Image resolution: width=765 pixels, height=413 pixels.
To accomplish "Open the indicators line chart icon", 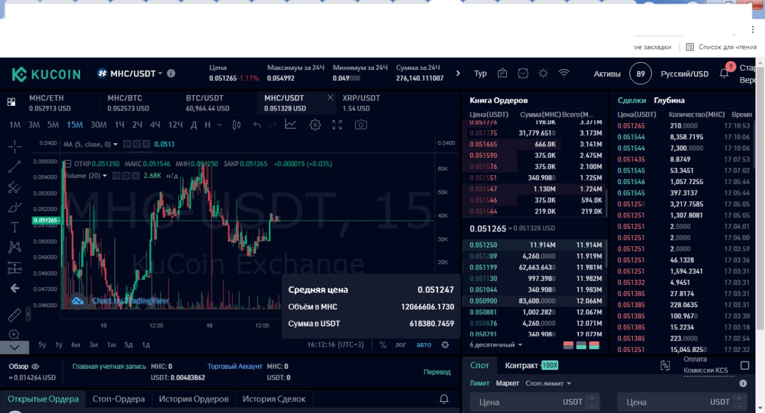I will [x=290, y=124].
